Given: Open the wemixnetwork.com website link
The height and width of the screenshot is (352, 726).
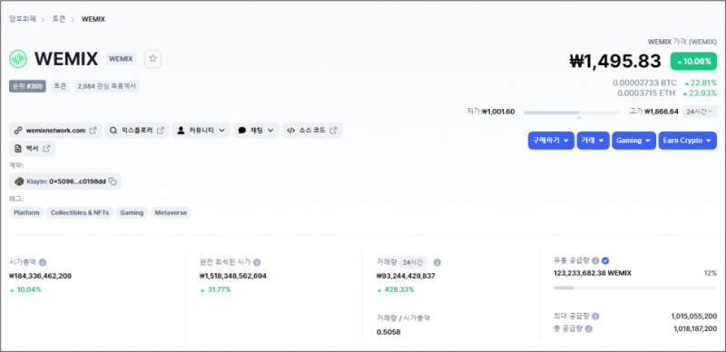Looking at the screenshot, I should 55,131.
